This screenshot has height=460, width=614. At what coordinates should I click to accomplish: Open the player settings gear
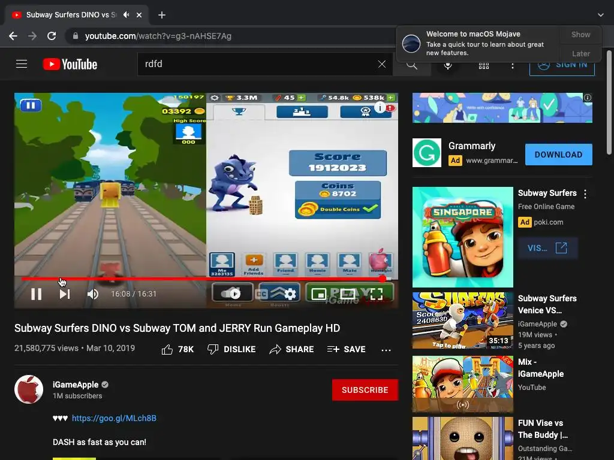pos(290,293)
